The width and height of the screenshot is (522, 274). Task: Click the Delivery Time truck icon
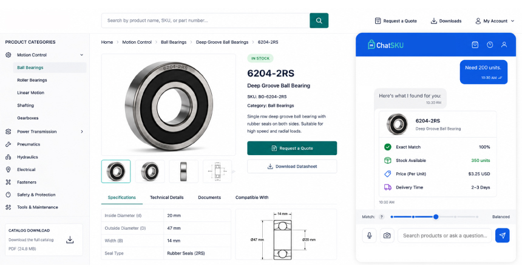click(x=387, y=187)
